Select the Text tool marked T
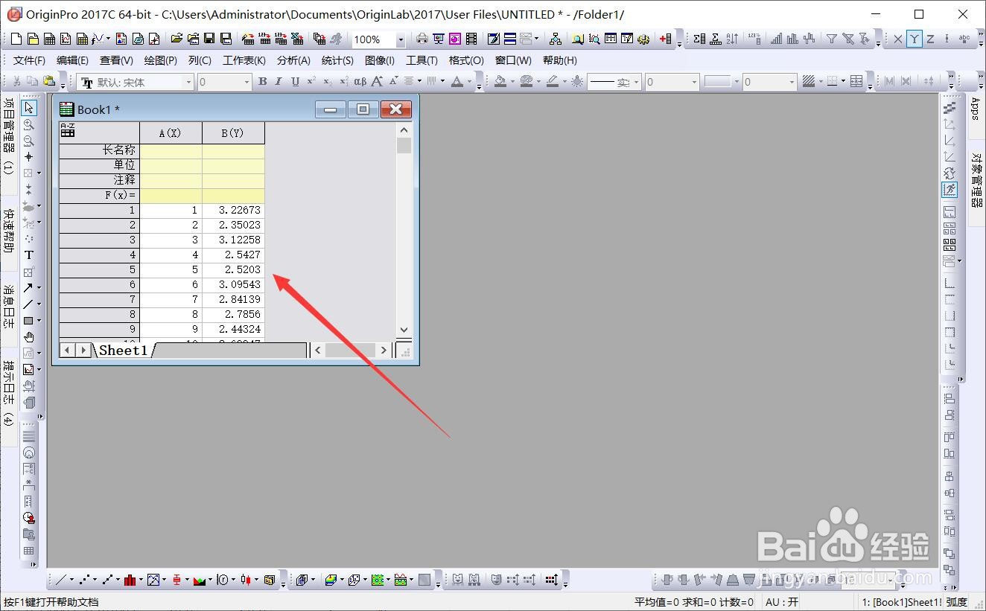 [29, 255]
